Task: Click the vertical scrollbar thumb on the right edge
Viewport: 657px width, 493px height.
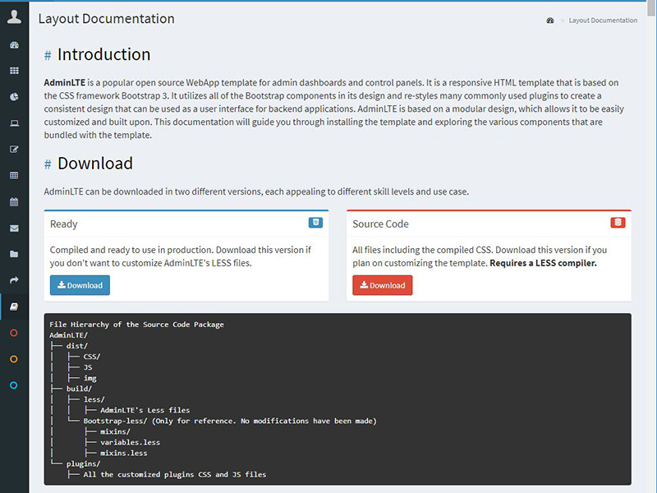Action: coord(651,8)
